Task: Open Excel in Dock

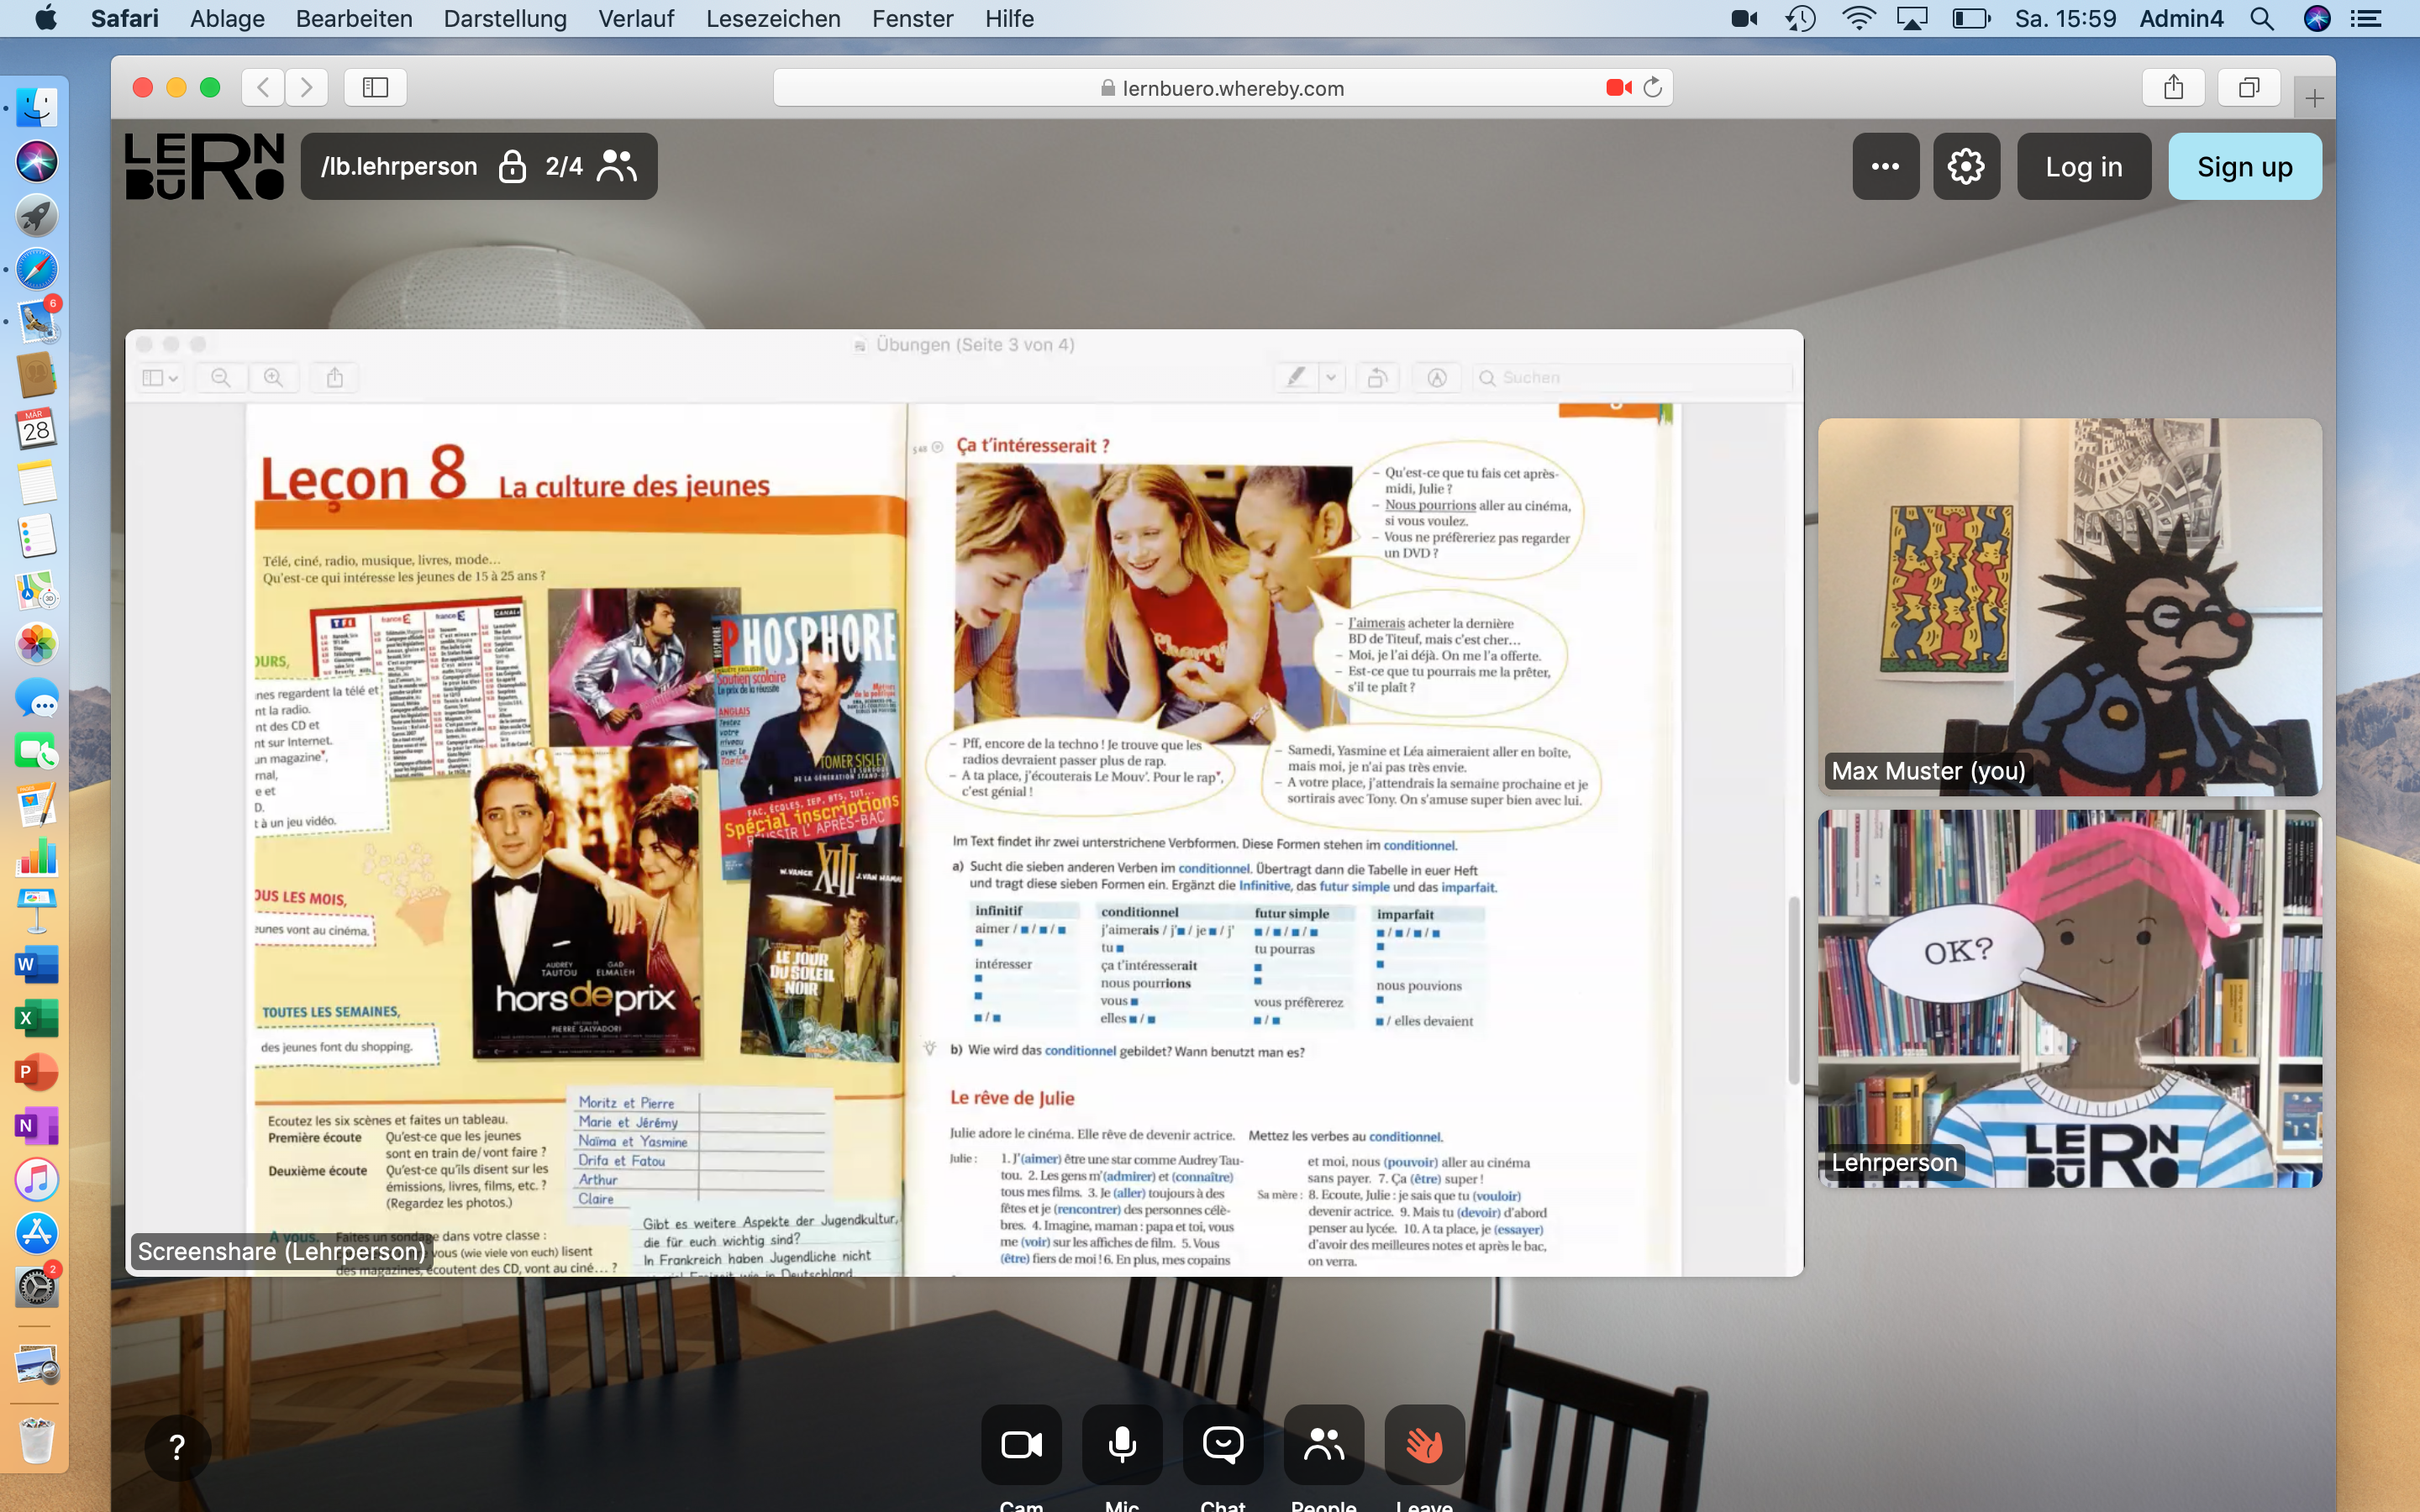Action: click(37, 1019)
